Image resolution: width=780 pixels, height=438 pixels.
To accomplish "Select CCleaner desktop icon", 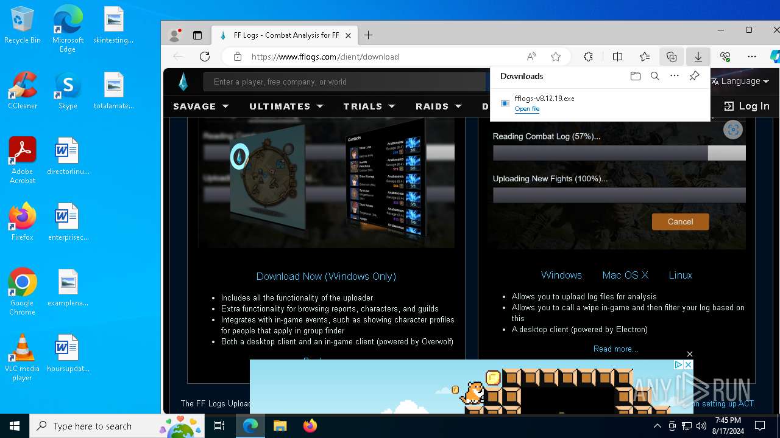I will pos(23,91).
